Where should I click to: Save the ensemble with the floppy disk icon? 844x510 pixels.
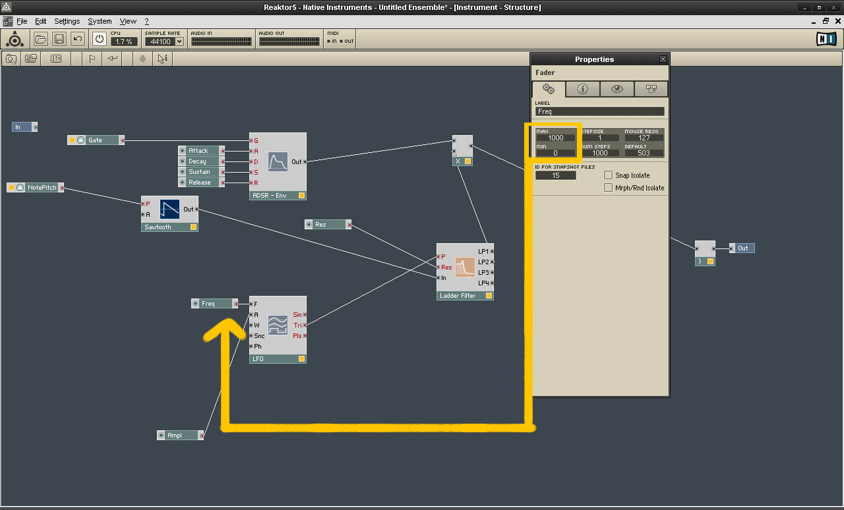59,39
